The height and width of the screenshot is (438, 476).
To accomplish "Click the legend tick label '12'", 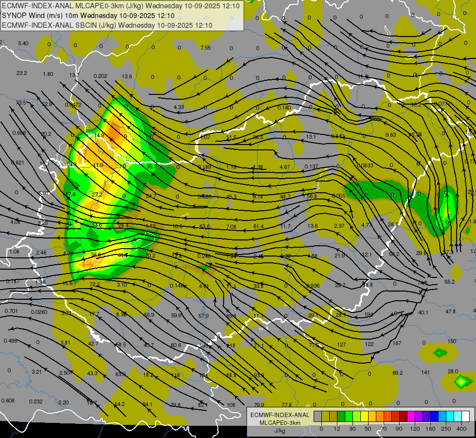I will (337, 429).
